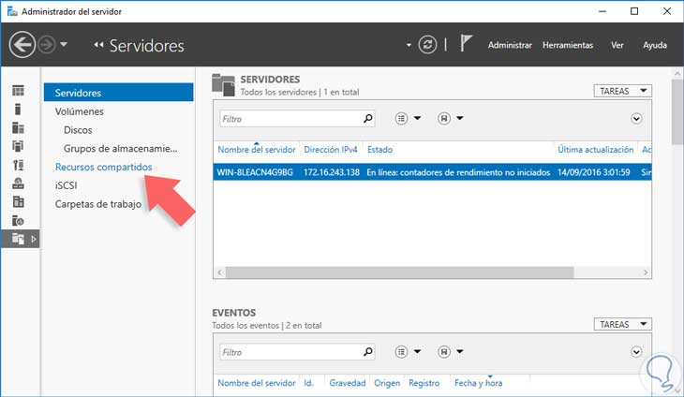The width and height of the screenshot is (684, 397).
Task: Select the All Servers sidebar icon
Action: pos(18,127)
